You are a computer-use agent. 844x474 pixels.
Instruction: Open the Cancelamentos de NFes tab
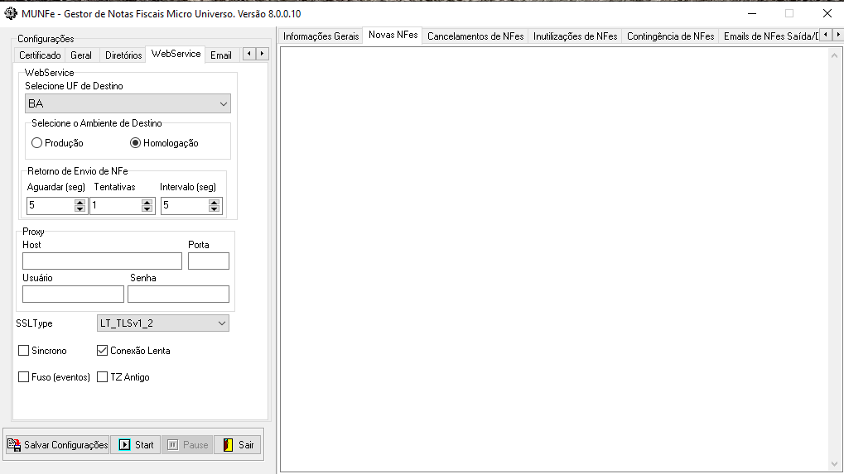click(x=475, y=36)
